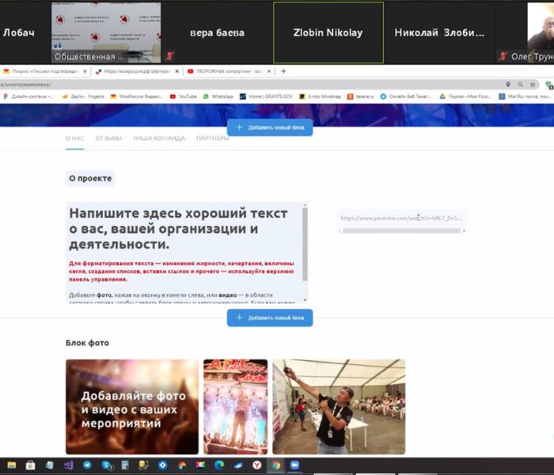This screenshot has width=554, height=475.
Task: Switch to the Письмо-подтверждение mail tab
Action: pos(45,71)
